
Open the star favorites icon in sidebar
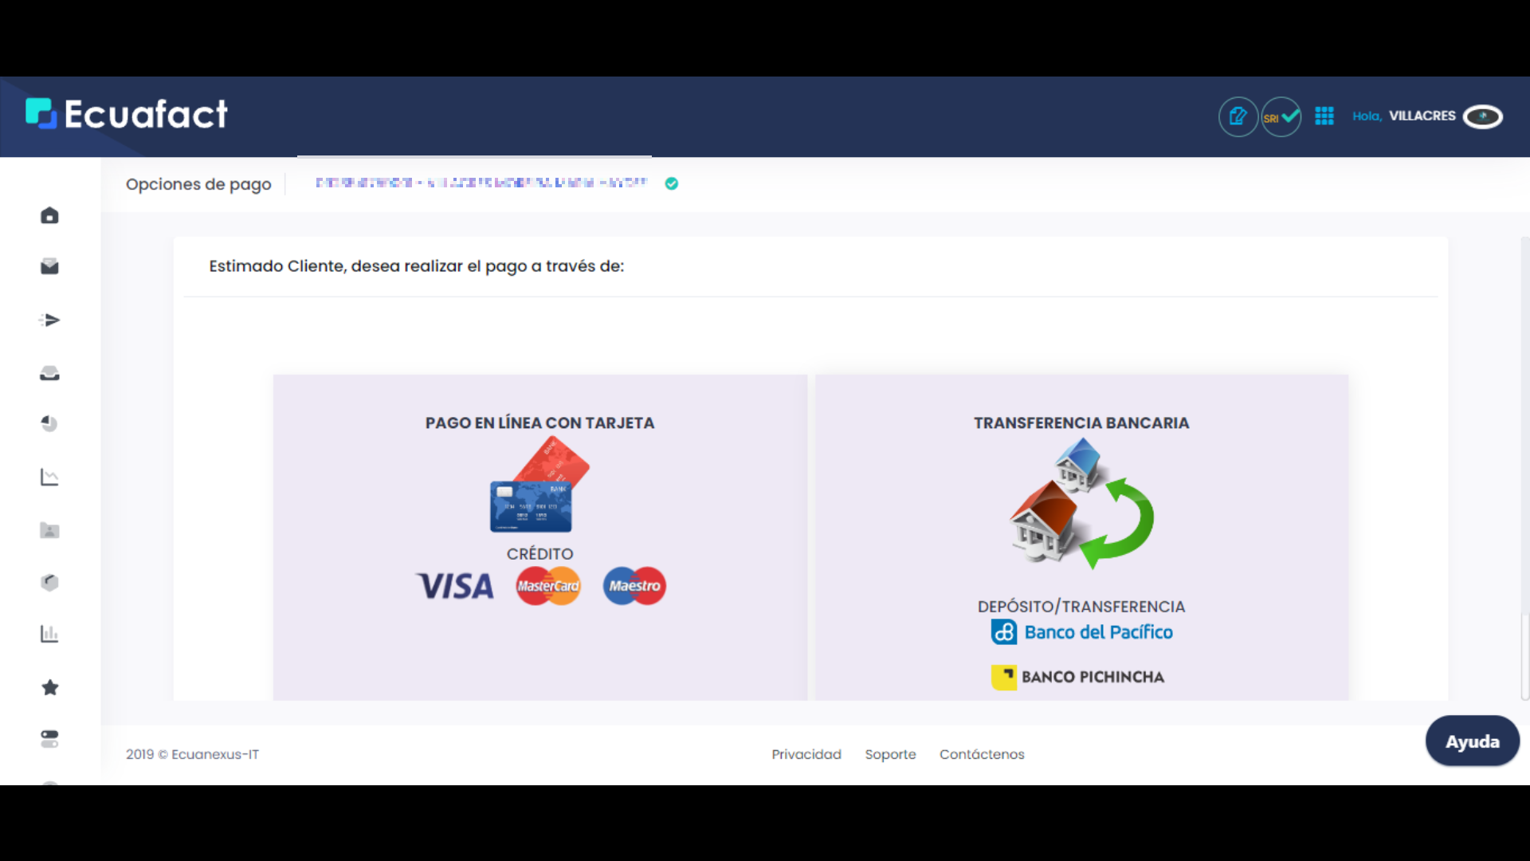[x=49, y=687]
